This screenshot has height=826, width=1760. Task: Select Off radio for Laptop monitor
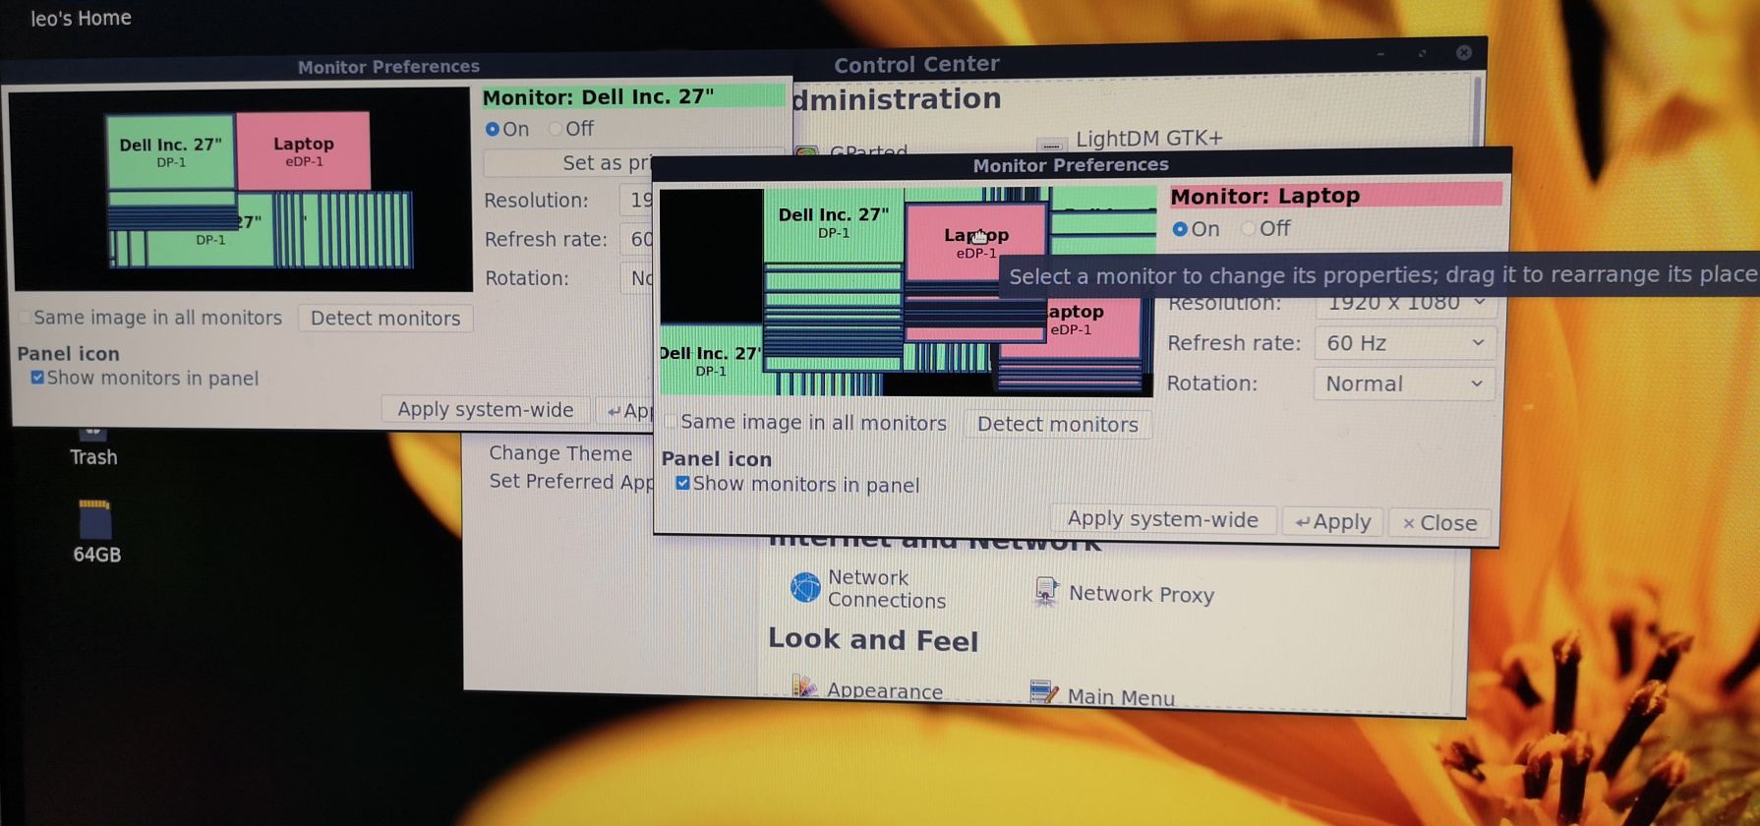click(1249, 229)
